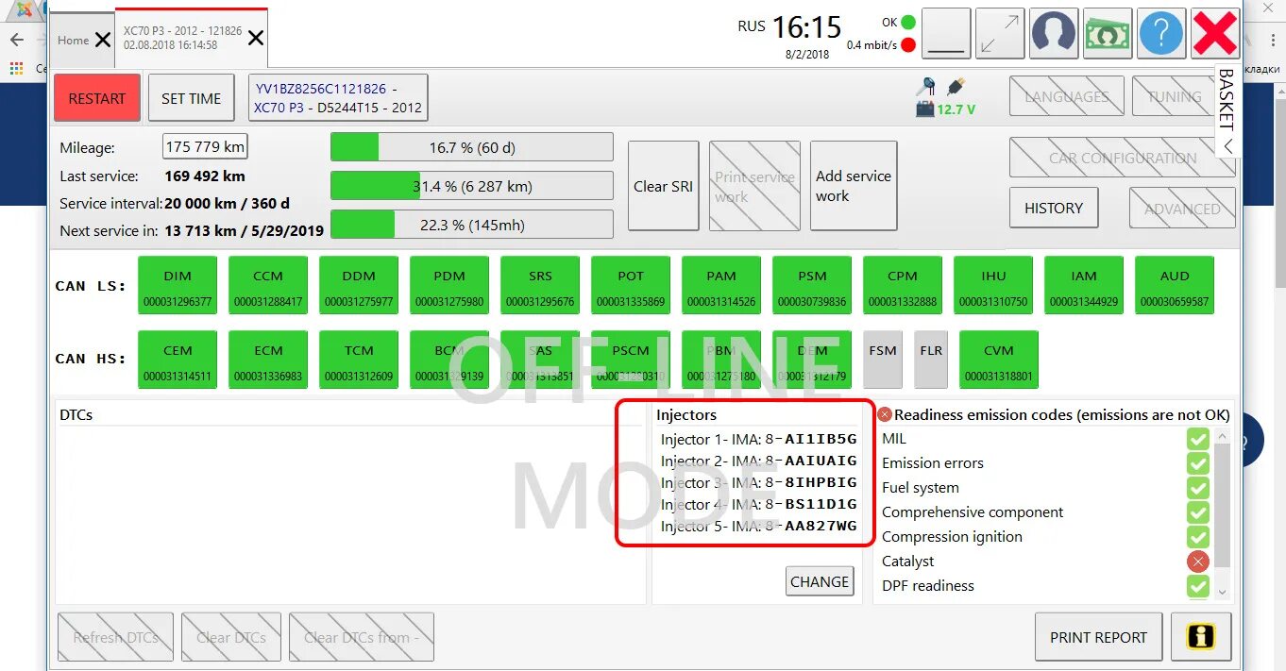Click the MIL status checkmark

coord(1198,439)
